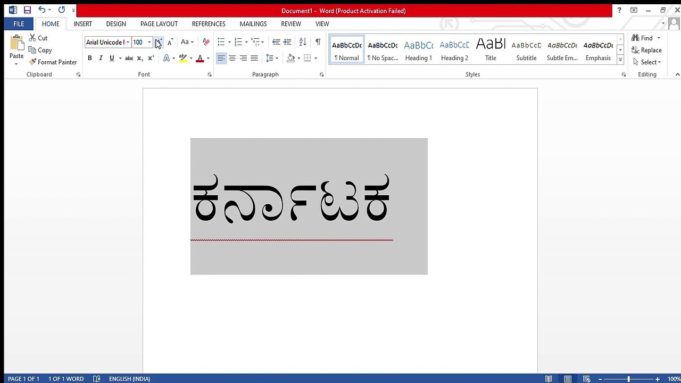Copy the selection to clipboard
Image resolution: width=681 pixels, height=383 pixels.
(x=40, y=50)
